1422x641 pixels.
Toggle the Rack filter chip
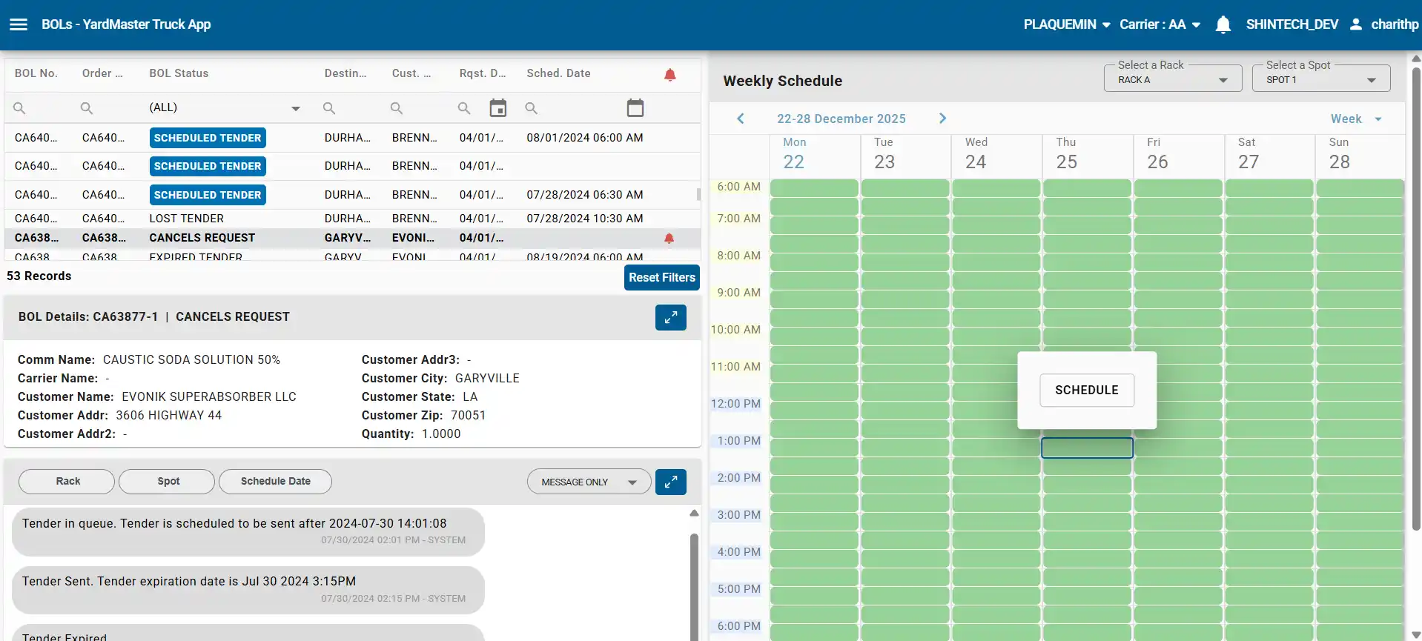[67, 482]
